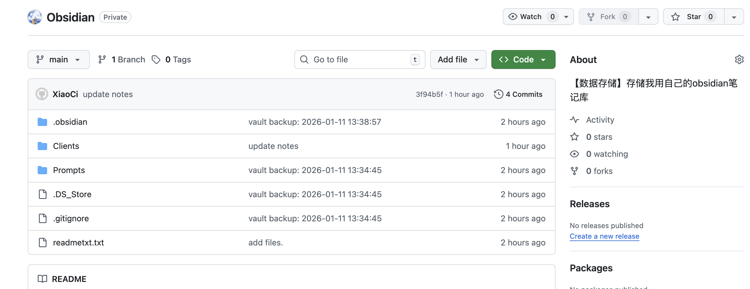Click the Fork button
Image resolution: width=750 pixels, height=289 pixels.
(608, 17)
